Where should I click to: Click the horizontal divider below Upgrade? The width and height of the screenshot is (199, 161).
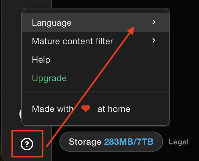[95, 91]
